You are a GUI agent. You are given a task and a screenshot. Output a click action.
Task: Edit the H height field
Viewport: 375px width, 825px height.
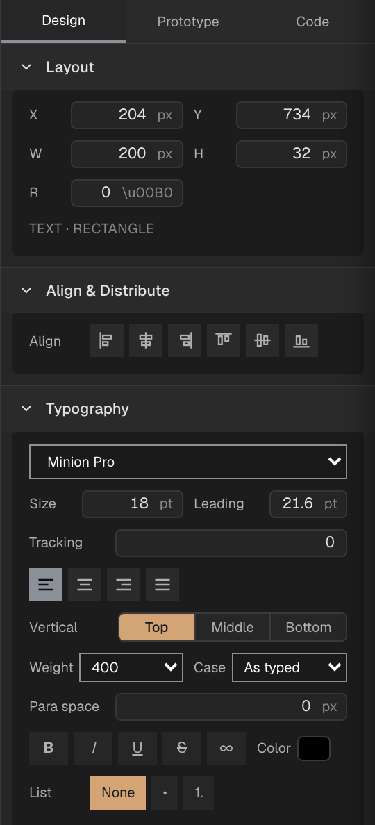point(292,153)
